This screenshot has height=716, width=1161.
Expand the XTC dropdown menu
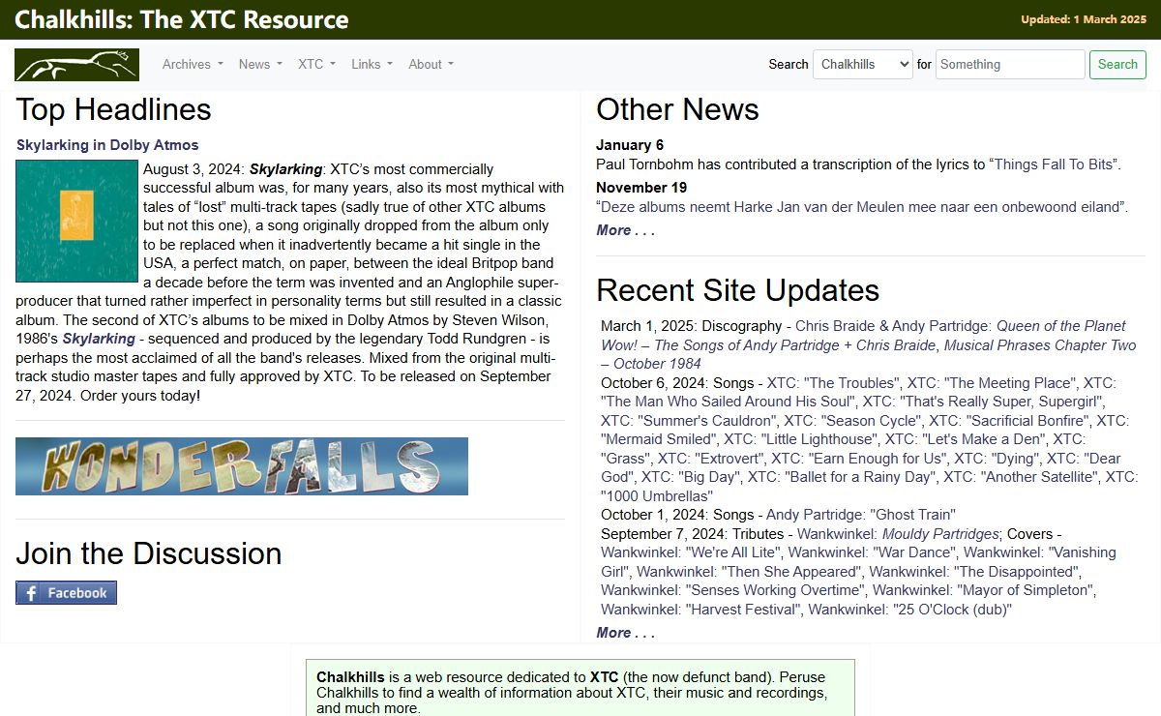316,64
